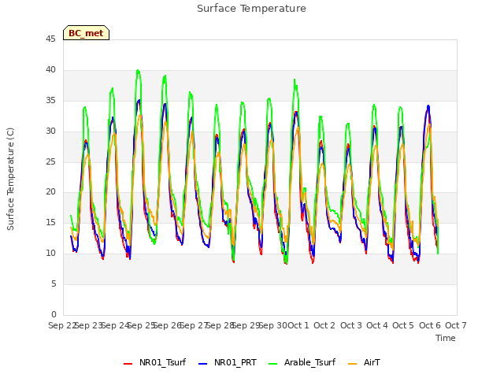Click the 20 y-axis tick label
Viewport: 504px width, 378px height.
(50, 192)
